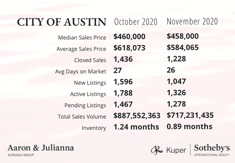Click the Aaron & Julianna logo text
Image resolution: width=235 pixels, height=163 pixels.
coord(41,147)
